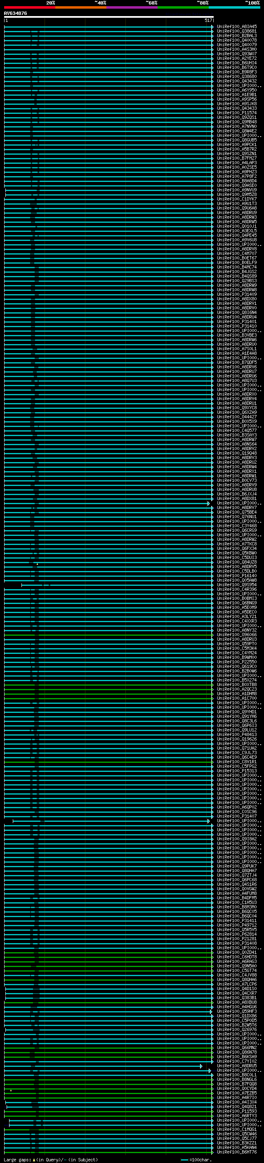The height and width of the screenshot is (1163, 264).
Task: Click the white query sequence bar
Action: tap(109, 17)
